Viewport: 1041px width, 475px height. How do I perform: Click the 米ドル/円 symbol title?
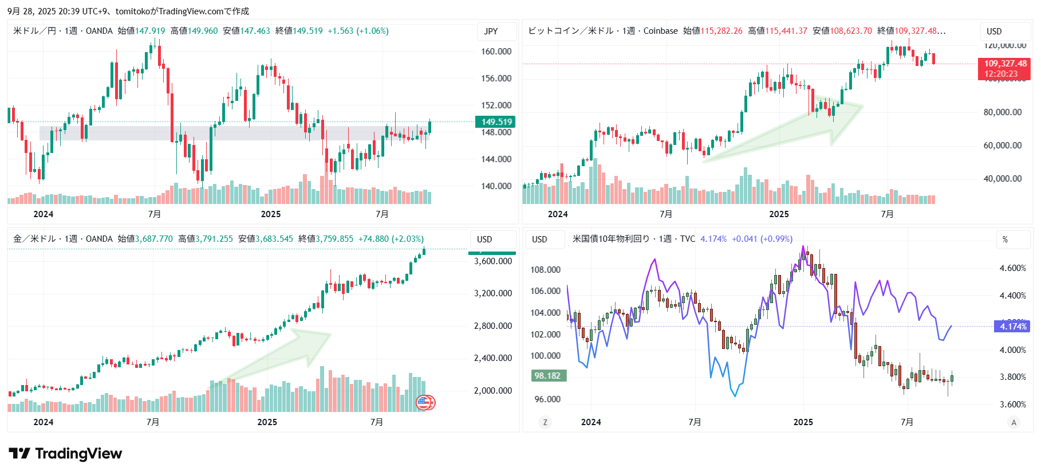tap(34, 31)
